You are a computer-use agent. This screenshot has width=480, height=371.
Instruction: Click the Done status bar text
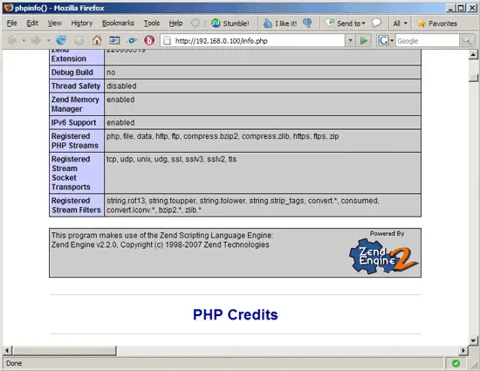pyautogui.click(x=14, y=363)
